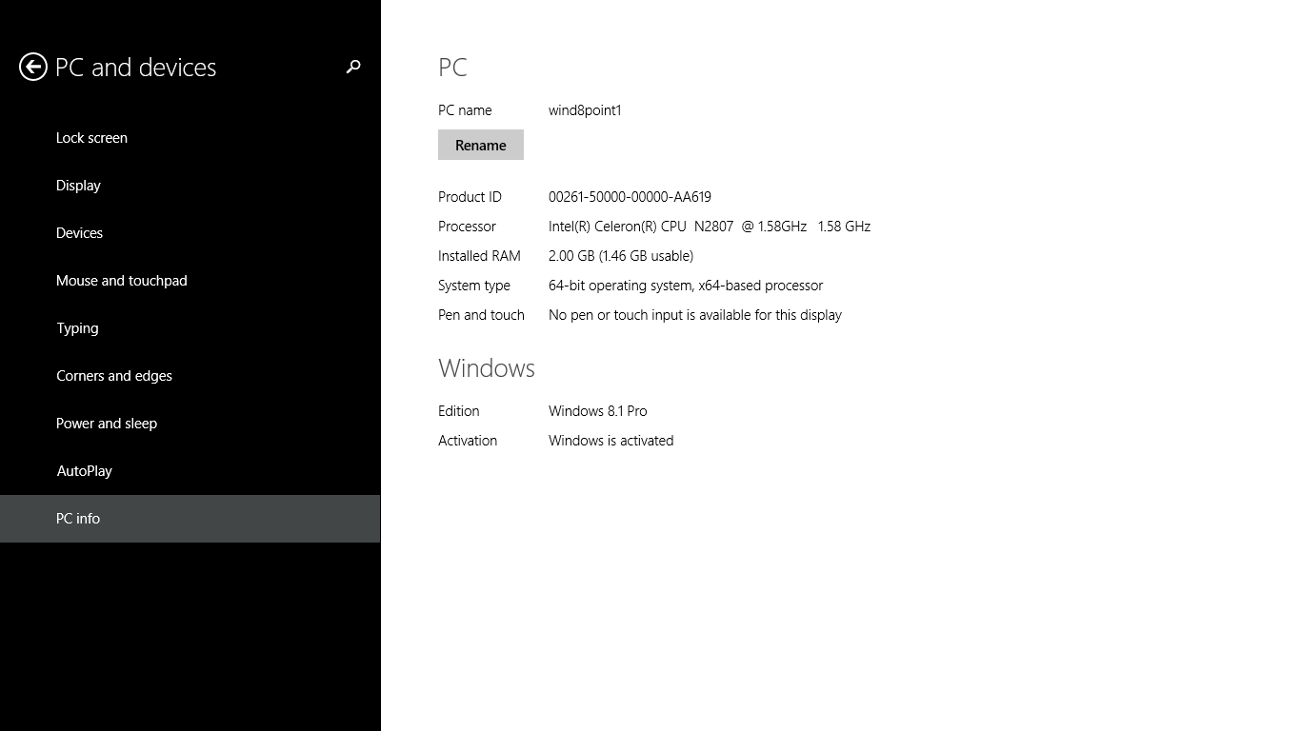
Task: Go back using the circled arrow icon
Action: (x=33, y=67)
